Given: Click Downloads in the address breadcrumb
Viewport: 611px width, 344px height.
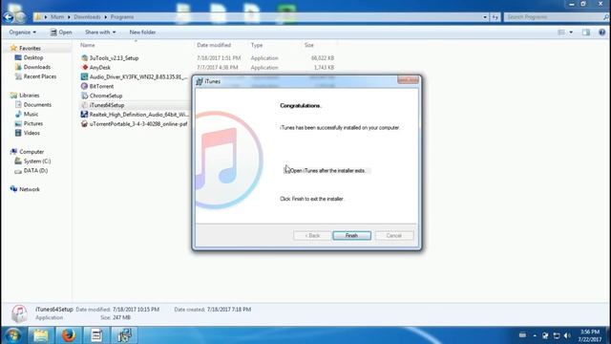Looking at the screenshot, I should tap(87, 17).
